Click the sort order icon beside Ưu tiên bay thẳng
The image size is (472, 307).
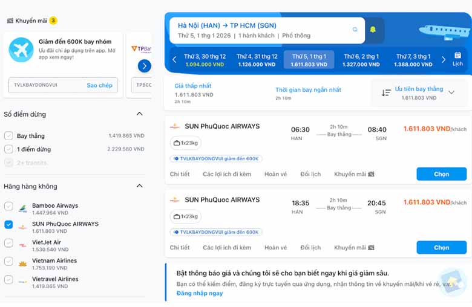pyautogui.click(x=386, y=92)
